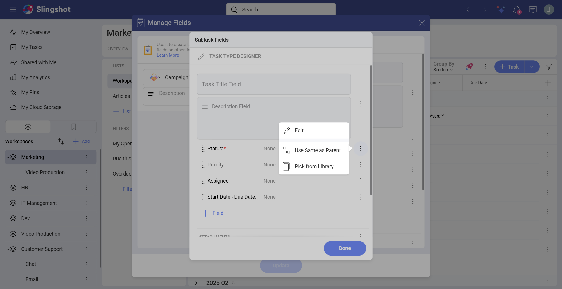Select Use Same as Parent from the menu

(x=318, y=150)
